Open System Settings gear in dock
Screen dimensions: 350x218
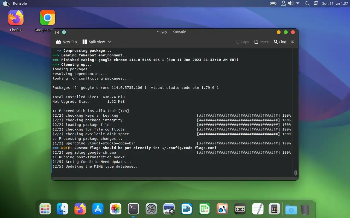tap(151, 209)
